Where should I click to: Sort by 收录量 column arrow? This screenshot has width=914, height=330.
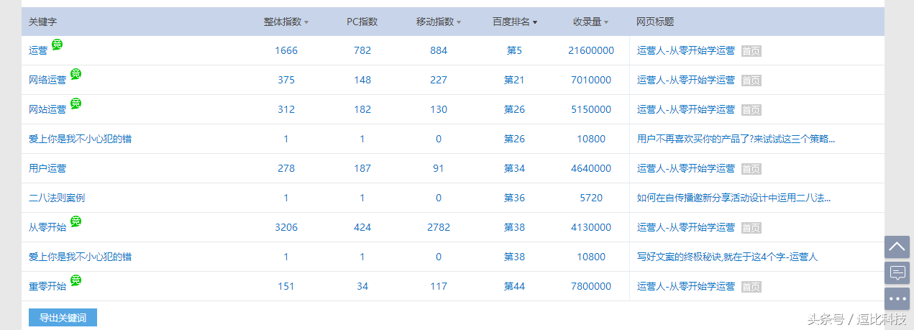(x=605, y=22)
